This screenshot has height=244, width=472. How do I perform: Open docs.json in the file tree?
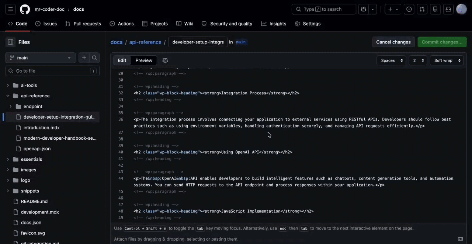tap(31, 223)
